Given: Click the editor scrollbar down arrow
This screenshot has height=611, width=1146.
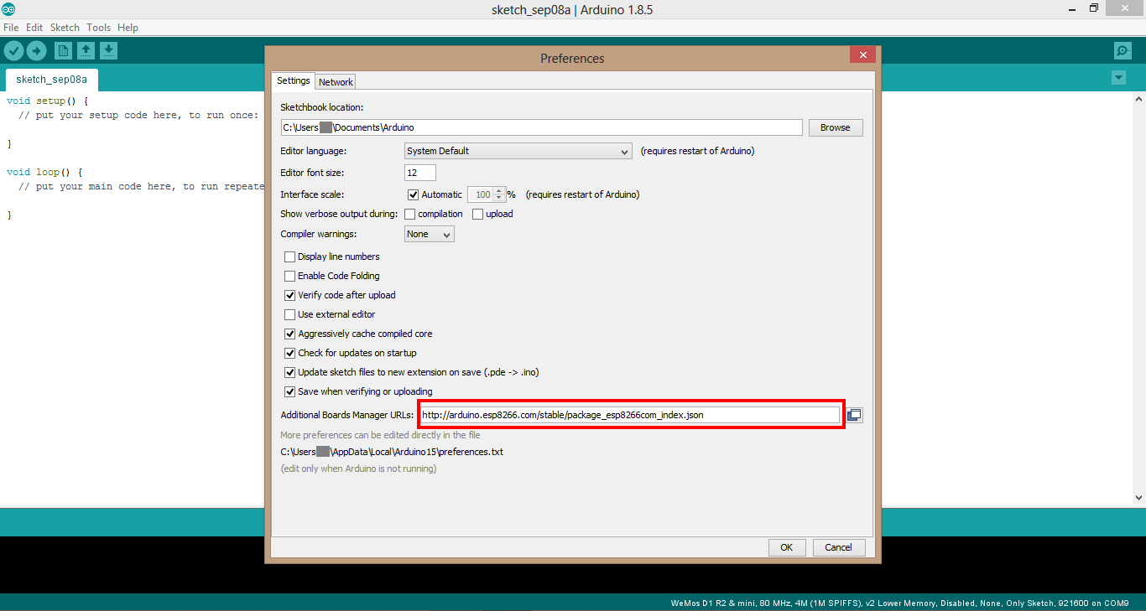Looking at the screenshot, I should coord(1138,498).
